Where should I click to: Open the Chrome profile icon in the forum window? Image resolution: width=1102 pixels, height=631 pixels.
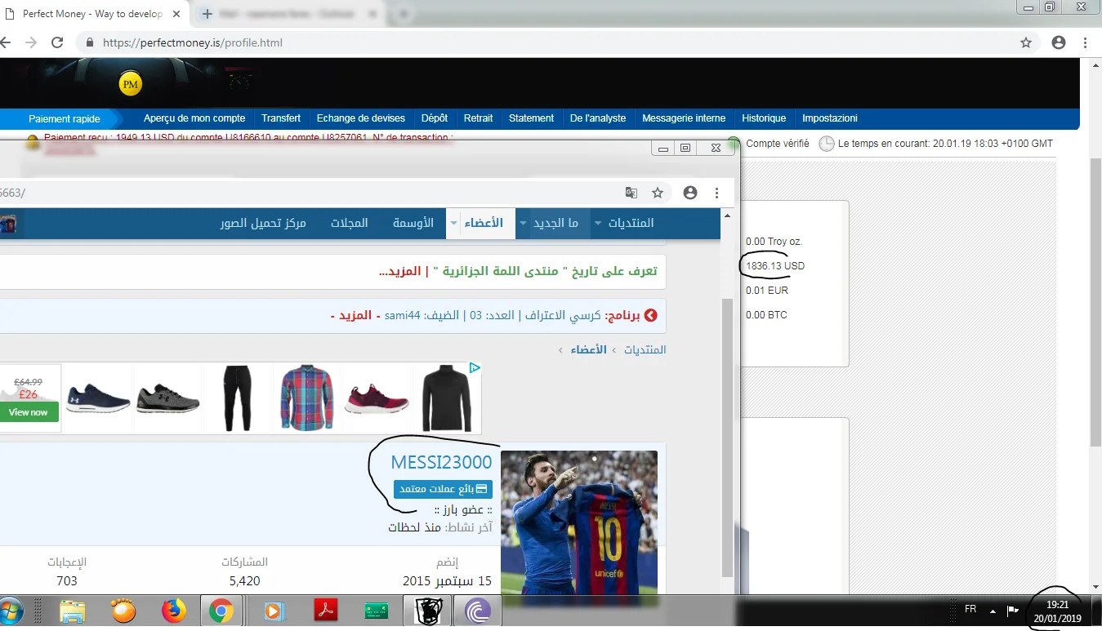click(690, 193)
